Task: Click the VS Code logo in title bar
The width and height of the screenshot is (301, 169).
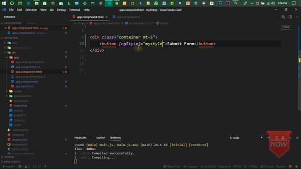Action: point(4,10)
